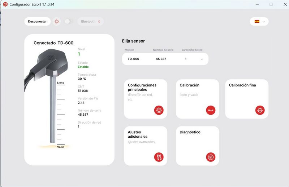
Task: Open the Calibración fina card
Action: [247, 99]
